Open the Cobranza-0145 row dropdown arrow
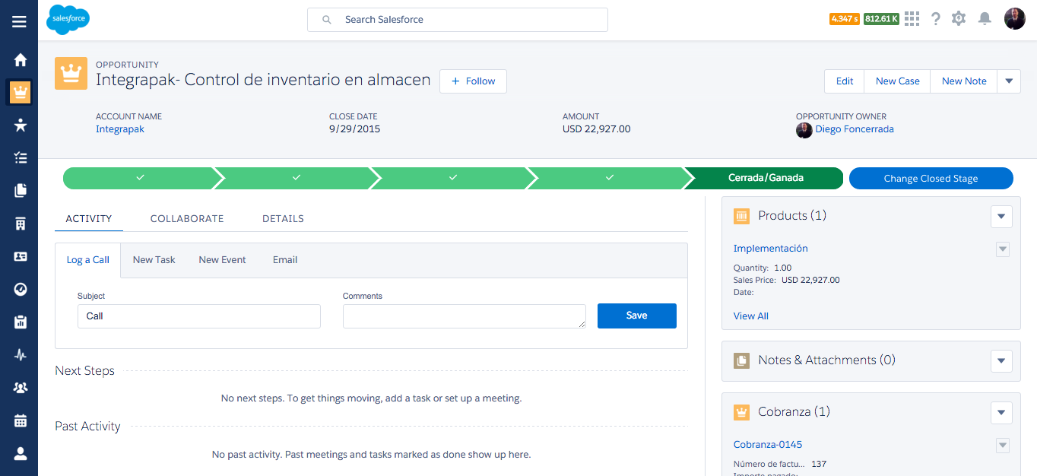Viewport: 1037px width, 476px height. [1003, 446]
